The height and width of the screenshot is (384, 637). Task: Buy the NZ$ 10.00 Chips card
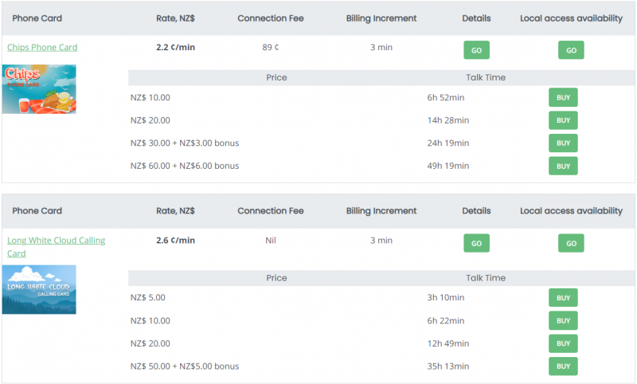pyautogui.click(x=563, y=98)
